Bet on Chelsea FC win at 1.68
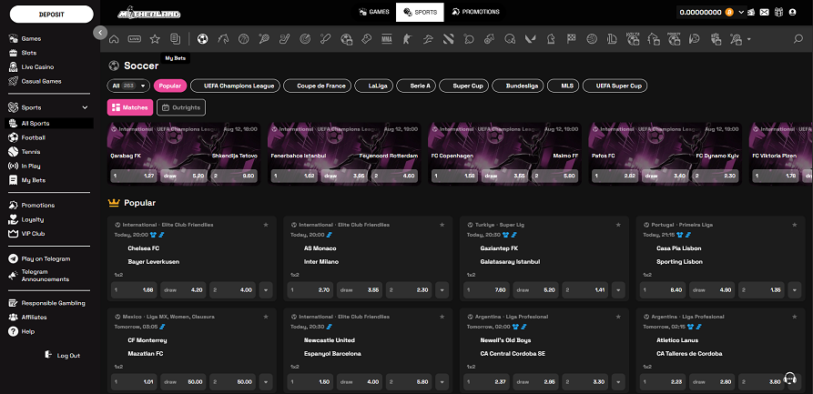The width and height of the screenshot is (813, 394). tap(135, 290)
